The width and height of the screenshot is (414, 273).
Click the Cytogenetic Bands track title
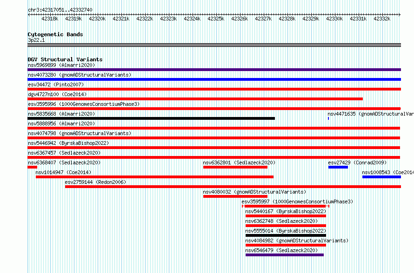pyautogui.click(x=55, y=34)
